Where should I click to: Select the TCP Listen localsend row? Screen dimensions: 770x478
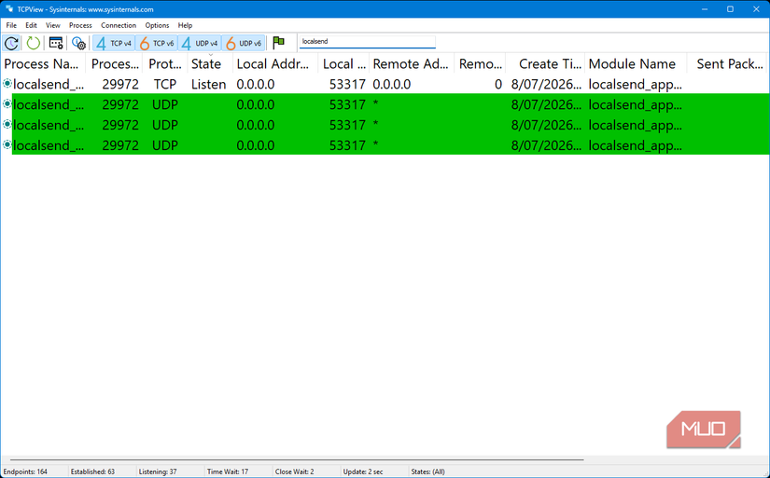385,84
